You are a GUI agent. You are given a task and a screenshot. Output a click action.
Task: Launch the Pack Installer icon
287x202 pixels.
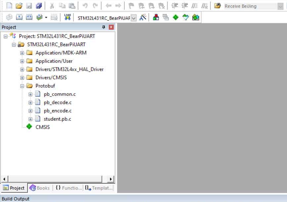tap(196, 18)
